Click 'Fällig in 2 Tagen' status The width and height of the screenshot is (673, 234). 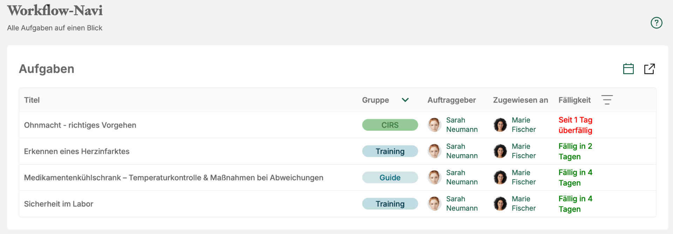coord(576,151)
